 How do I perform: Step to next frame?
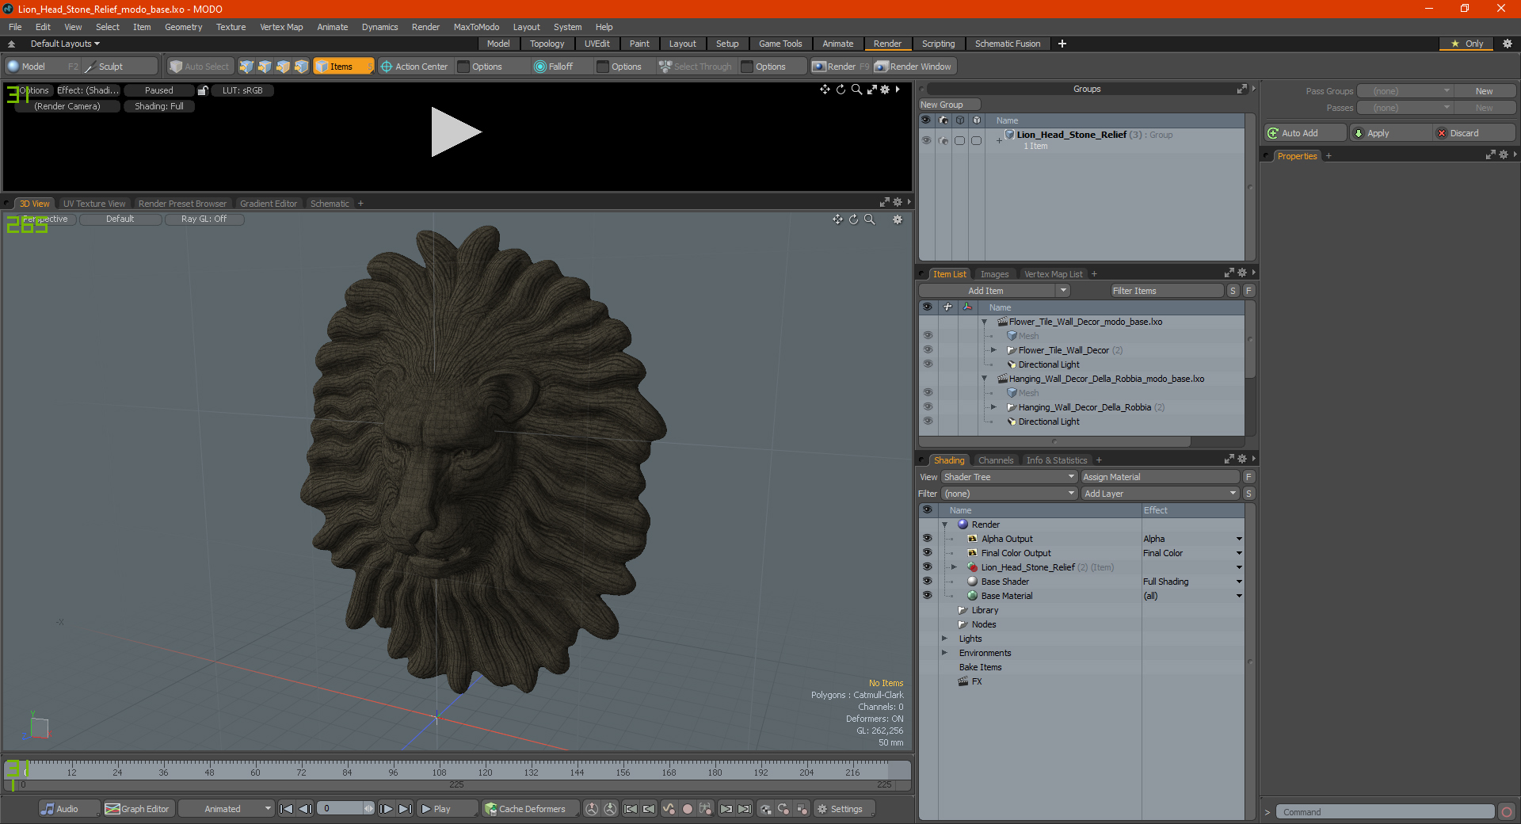pos(386,809)
